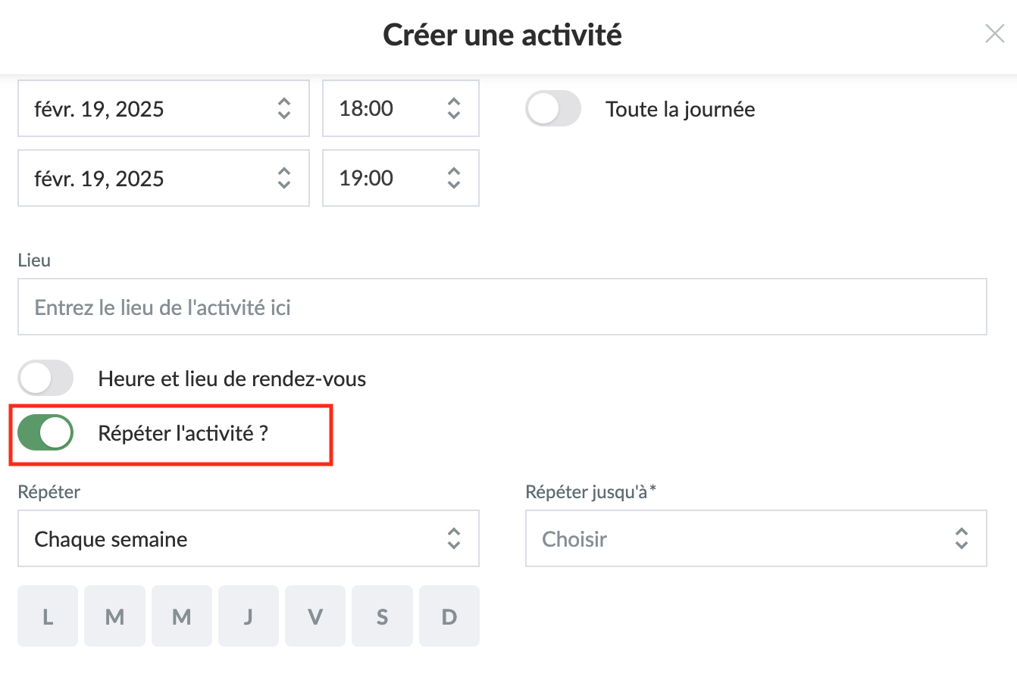This screenshot has width=1017, height=686.
Task: Pick J for Thursday repetition
Action: click(x=249, y=616)
